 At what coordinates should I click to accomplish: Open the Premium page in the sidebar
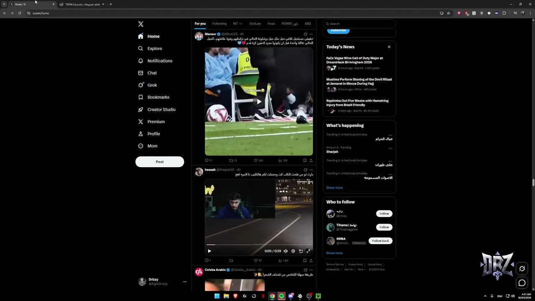pyautogui.click(x=151, y=122)
